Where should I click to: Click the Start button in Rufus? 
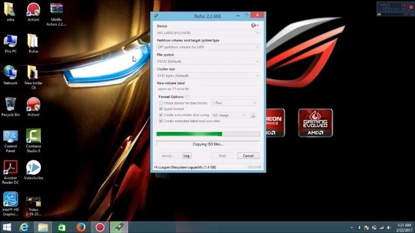(222, 156)
